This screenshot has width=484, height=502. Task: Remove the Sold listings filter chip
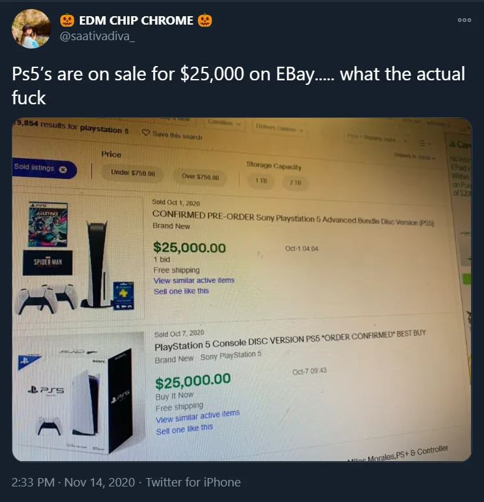(x=63, y=169)
